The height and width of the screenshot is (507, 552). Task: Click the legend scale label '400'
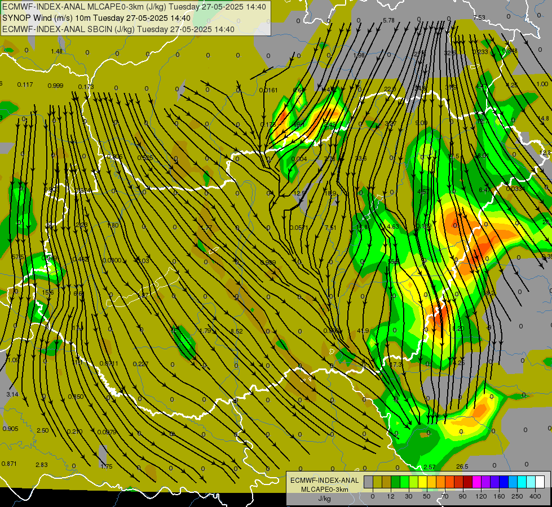[x=535, y=496]
